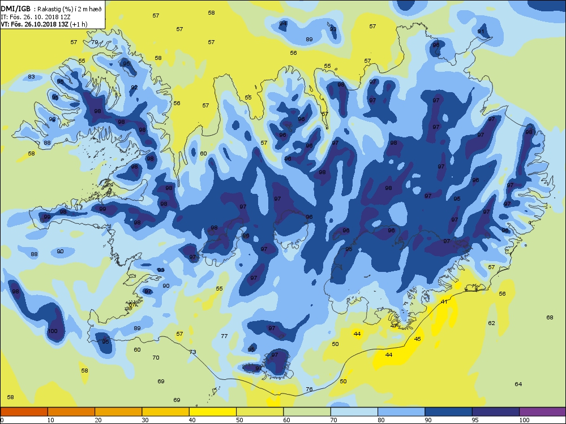The image size is (566, 424).
Task: Click the legend tick label '30'
Action: pos(145,421)
